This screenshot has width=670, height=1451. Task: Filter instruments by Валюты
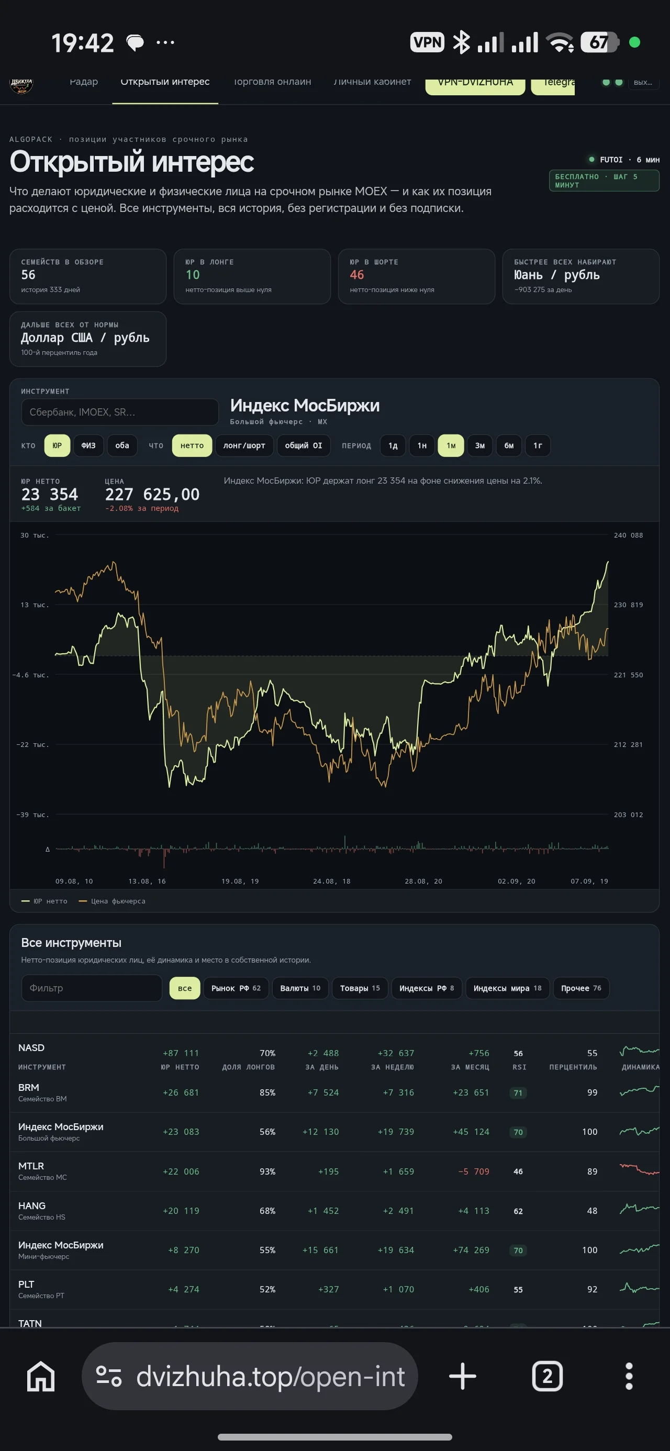(300, 988)
